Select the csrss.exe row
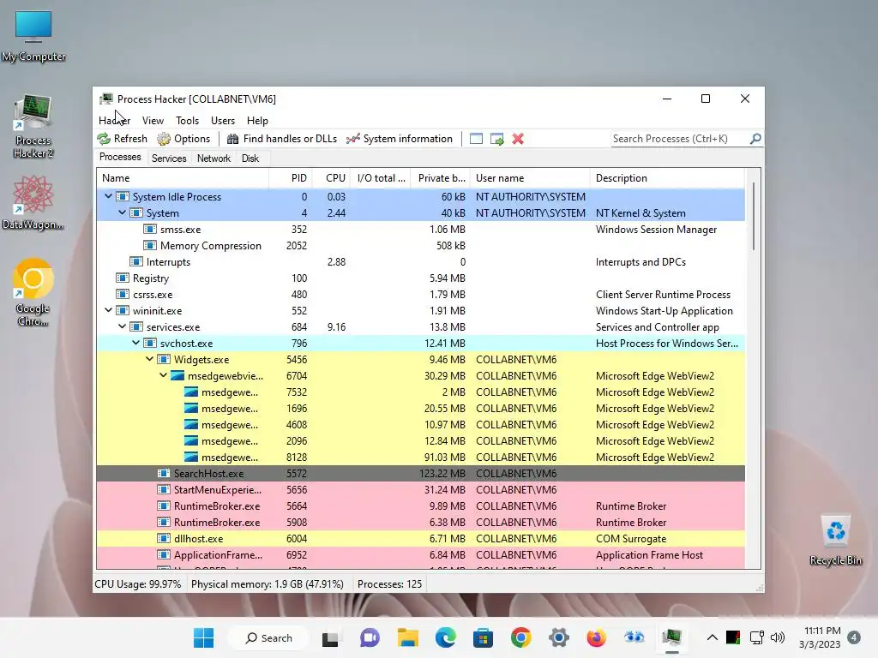878x658 pixels. [420, 295]
